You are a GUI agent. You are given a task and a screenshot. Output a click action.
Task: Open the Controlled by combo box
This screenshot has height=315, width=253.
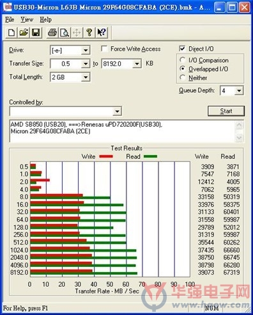click(66, 111)
